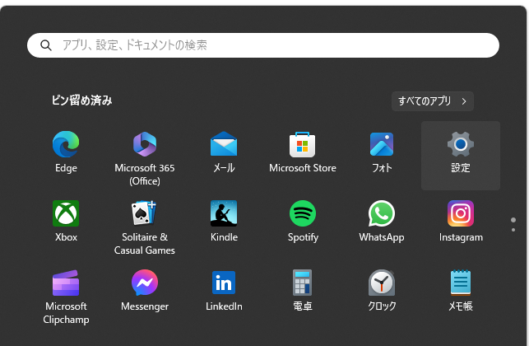The height and width of the screenshot is (346, 529).
Task: Click the すべてのアプリ button
Action: [433, 101]
